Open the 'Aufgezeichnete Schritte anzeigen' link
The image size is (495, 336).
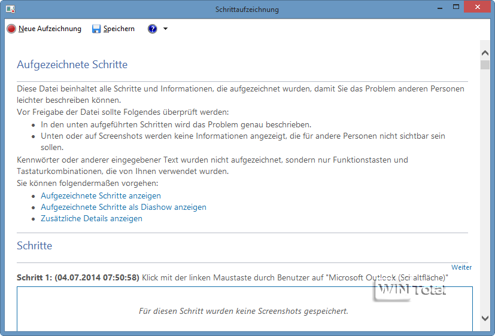(x=101, y=196)
